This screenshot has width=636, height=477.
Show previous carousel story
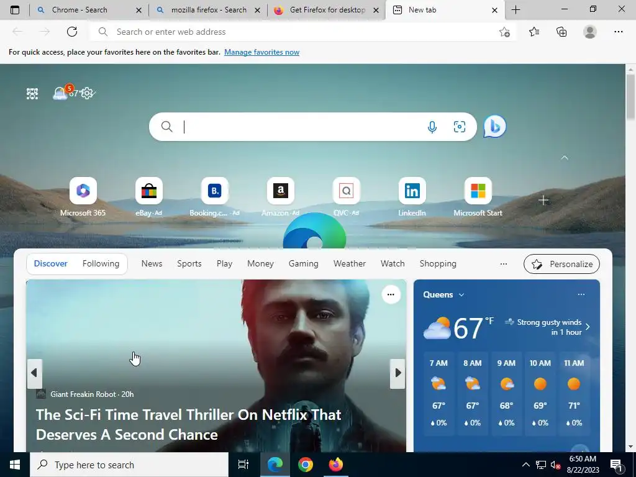coord(35,373)
